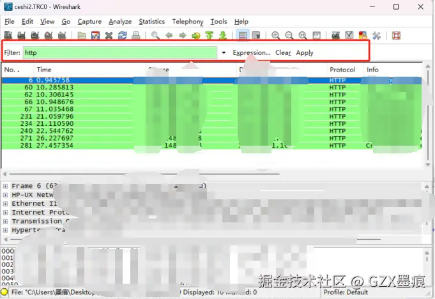Go to packet number icon

[196, 35]
